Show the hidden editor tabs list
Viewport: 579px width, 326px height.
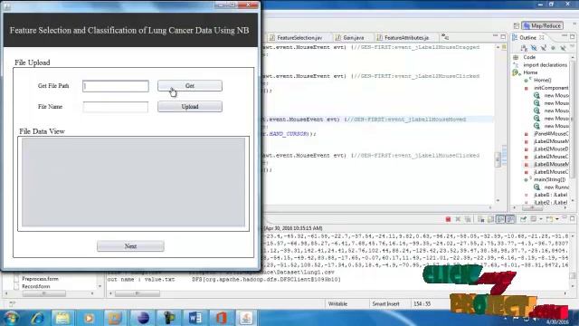pos(445,37)
